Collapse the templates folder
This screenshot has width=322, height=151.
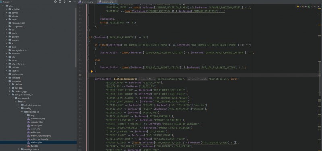(x=6, y=81)
